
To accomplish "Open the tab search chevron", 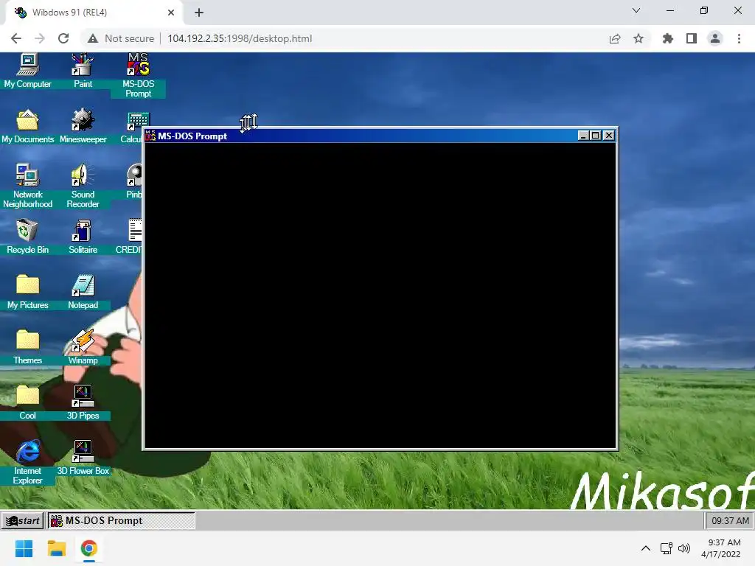I will [636, 10].
